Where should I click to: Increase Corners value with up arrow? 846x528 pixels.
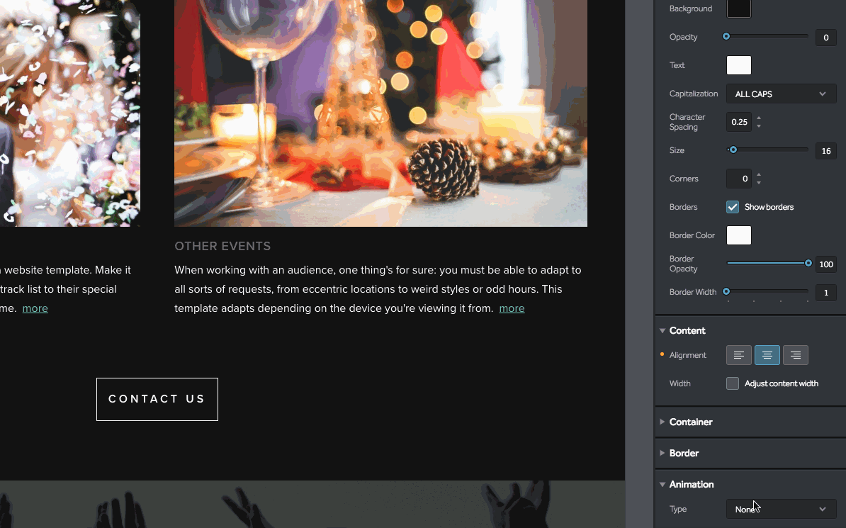[759, 174]
